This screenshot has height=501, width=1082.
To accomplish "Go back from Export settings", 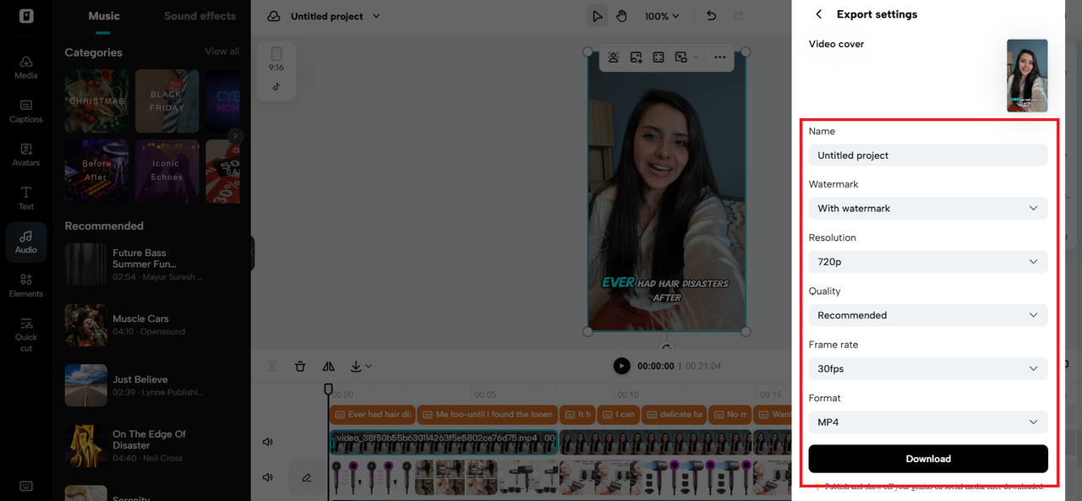I will coord(818,14).
